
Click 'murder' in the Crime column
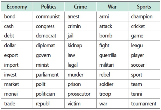[x=75, y=75]
